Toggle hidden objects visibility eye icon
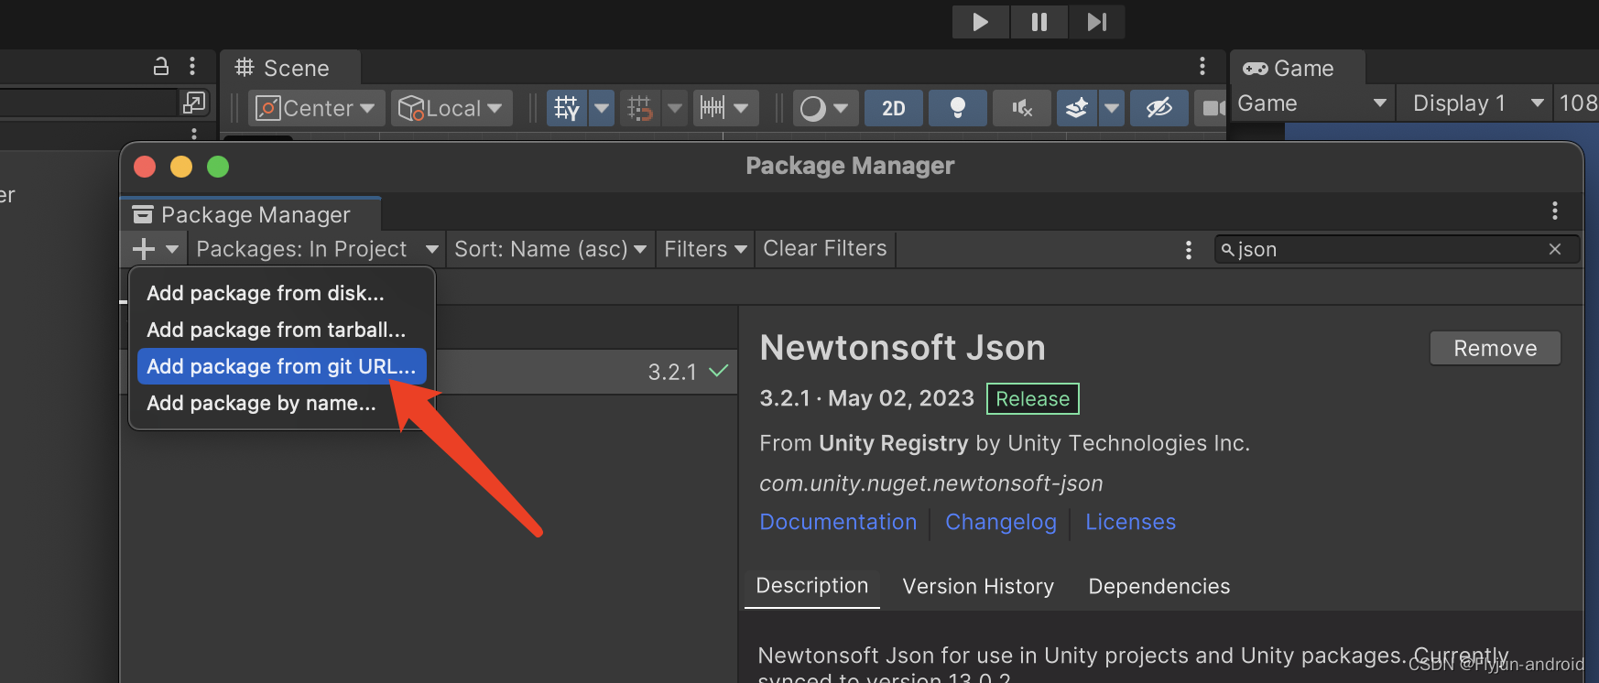 [1159, 108]
